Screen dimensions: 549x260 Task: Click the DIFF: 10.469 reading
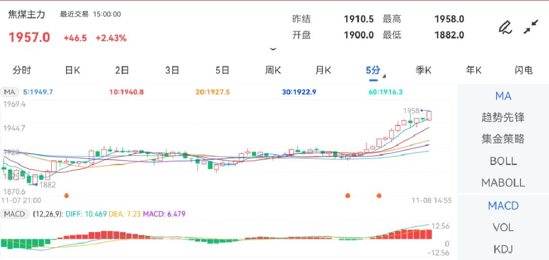pyautogui.click(x=86, y=214)
